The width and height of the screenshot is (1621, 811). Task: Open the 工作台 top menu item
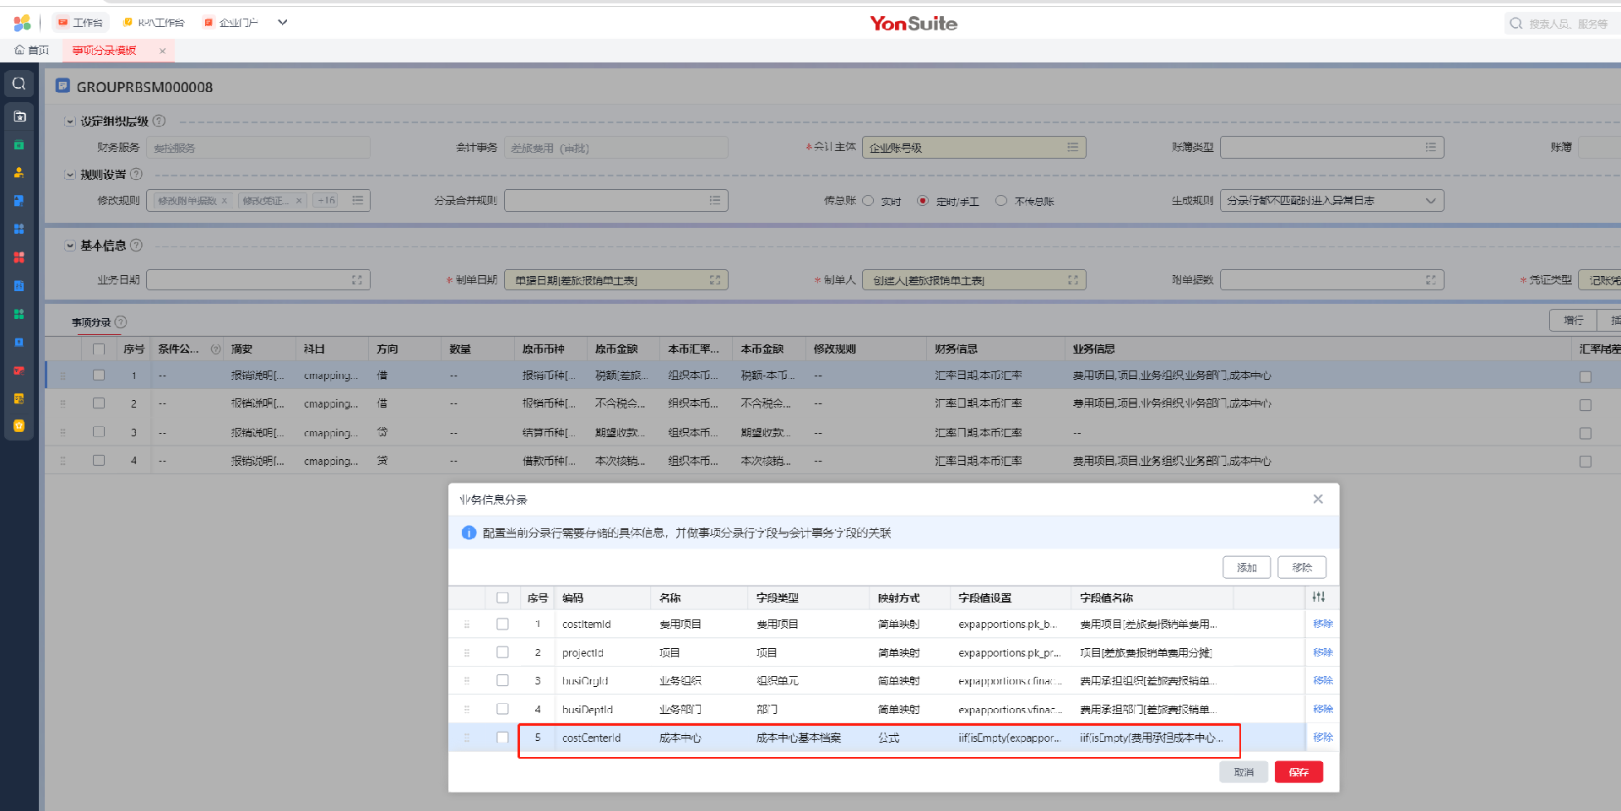pyautogui.click(x=81, y=23)
